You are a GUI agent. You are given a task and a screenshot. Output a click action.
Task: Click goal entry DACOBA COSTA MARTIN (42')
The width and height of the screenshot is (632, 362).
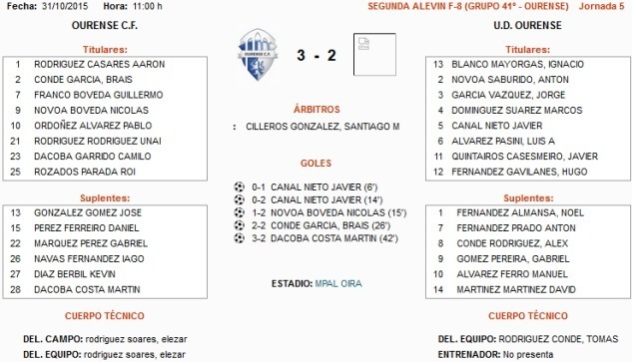coord(334,238)
